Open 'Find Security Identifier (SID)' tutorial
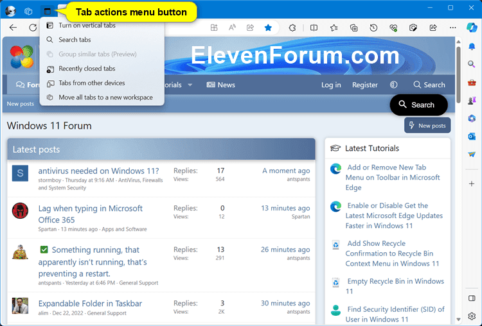Viewport: 482px width, 326px height. click(x=395, y=314)
